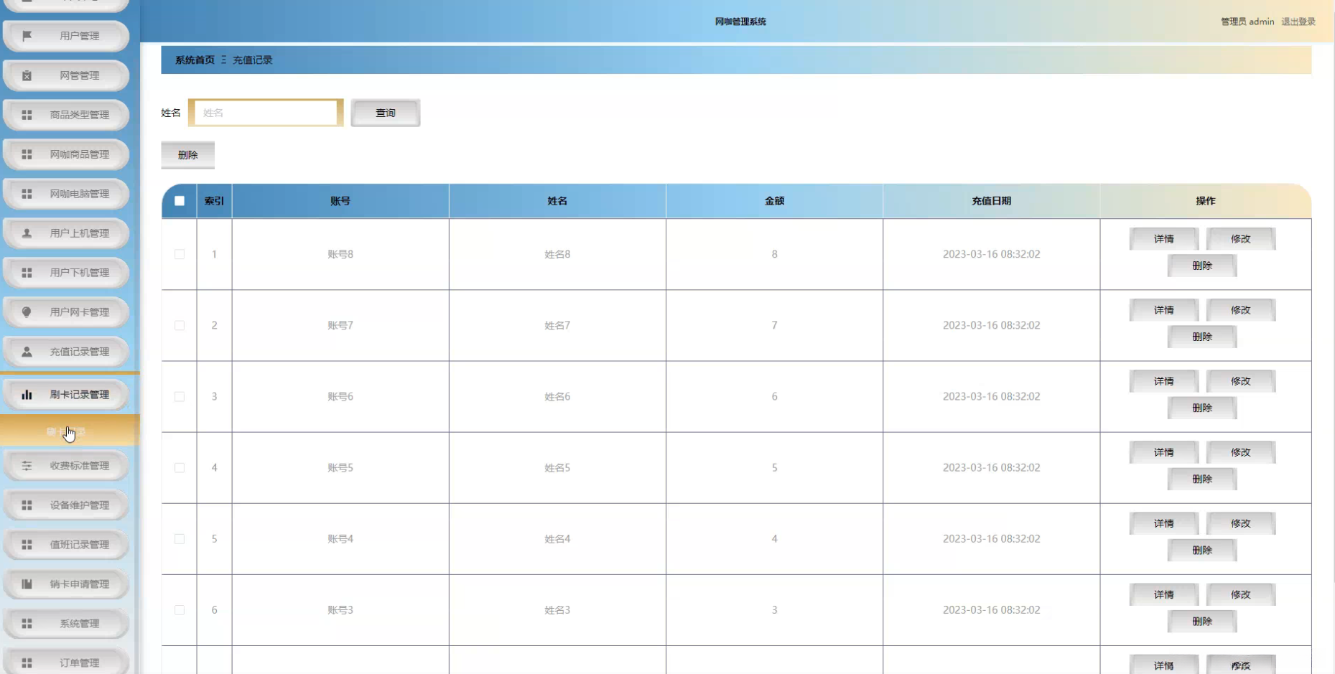Viewport: 1335px width, 674px height.
Task: Go to 系统首页 in breadcrumb
Action: click(195, 60)
